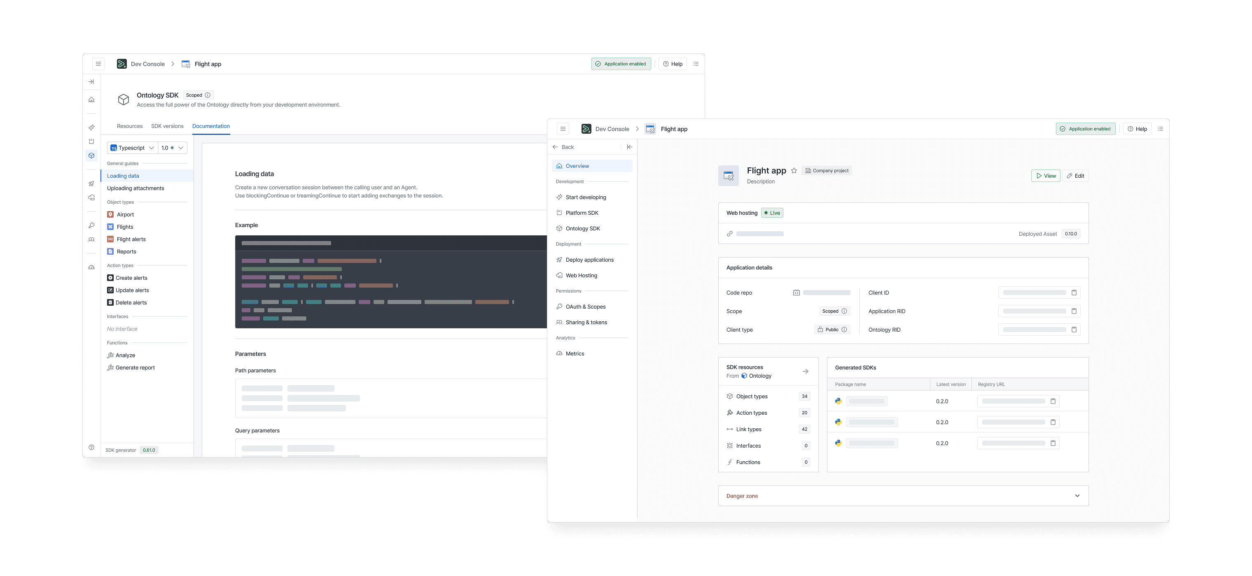Click the collapse sidebar icon next to Back
The image size is (1252, 576).
(629, 146)
